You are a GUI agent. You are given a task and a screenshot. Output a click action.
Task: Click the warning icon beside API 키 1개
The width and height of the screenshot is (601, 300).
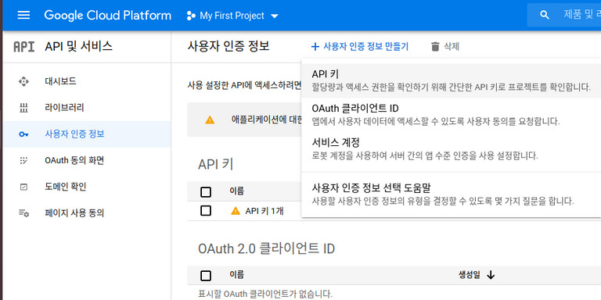pyautogui.click(x=236, y=210)
